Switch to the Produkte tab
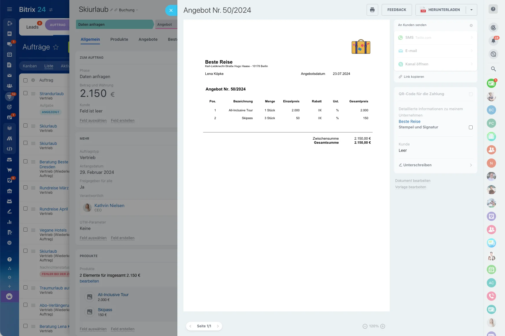505x336 pixels. 119,39
